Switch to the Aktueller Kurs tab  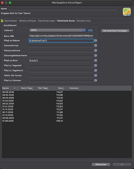[84, 21]
